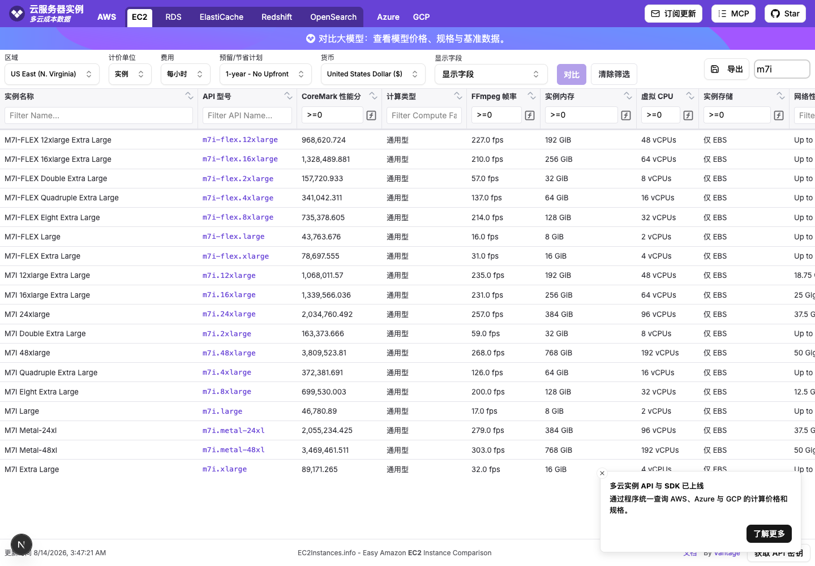Image resolution: width=815 pixels, height=566 pixels.
Task: Open the m7i.metal-24xl API link
Action: [234, 430]
